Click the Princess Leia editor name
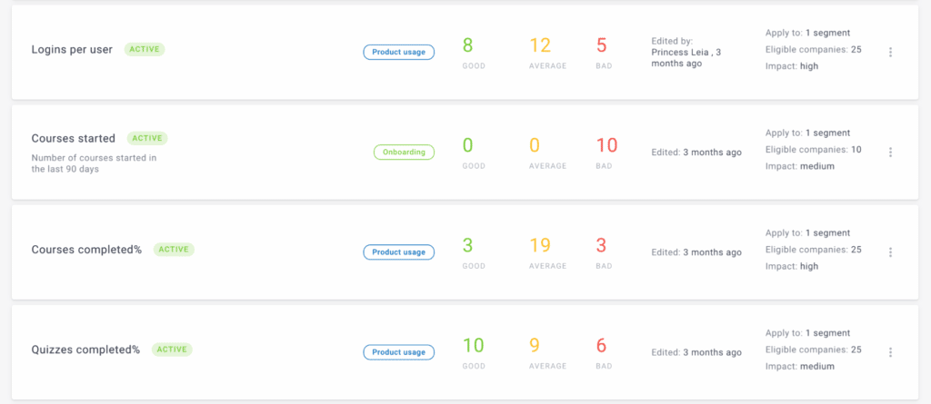 [680, 53]
